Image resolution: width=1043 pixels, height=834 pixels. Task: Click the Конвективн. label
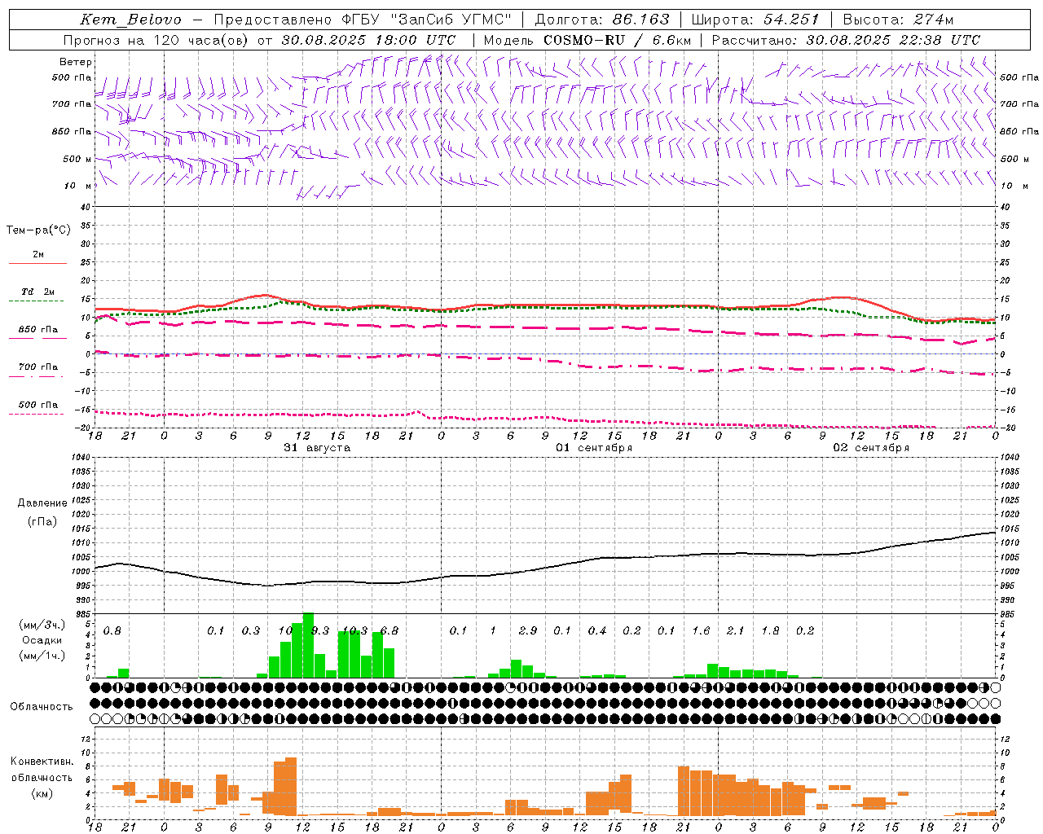[42, 762]
